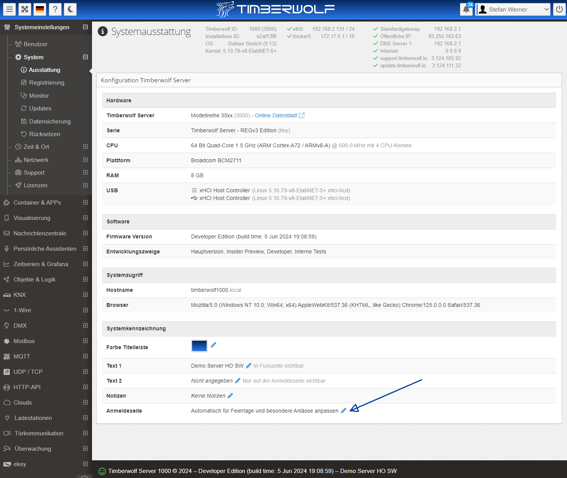Edit Text 2 with the pencil icon
567x478 pixels.
tap(238, 381)
